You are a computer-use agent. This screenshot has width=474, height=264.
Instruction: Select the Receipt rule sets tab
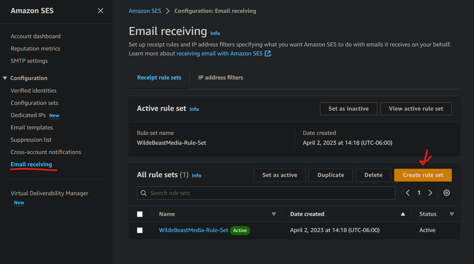click(159, 78)
